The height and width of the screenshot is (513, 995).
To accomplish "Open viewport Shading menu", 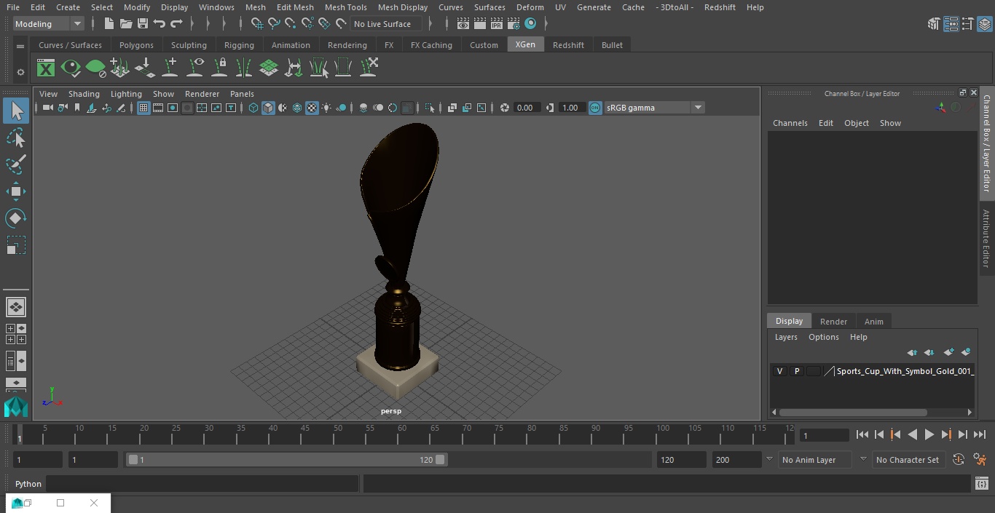I will point(84,94).
